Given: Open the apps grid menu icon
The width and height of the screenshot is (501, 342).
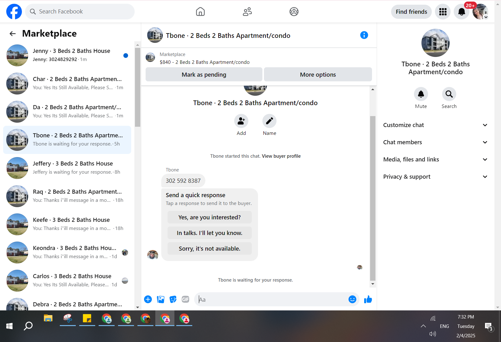Looking at the screenshot, I should [x=443, y=12].
